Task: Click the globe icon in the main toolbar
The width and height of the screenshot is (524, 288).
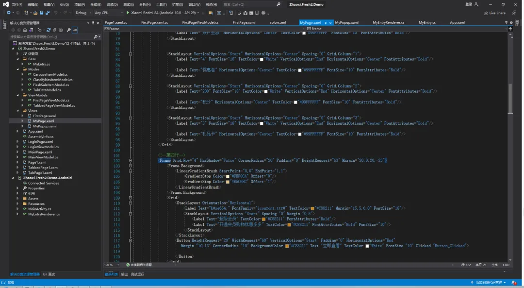Action: pos(263,13)
